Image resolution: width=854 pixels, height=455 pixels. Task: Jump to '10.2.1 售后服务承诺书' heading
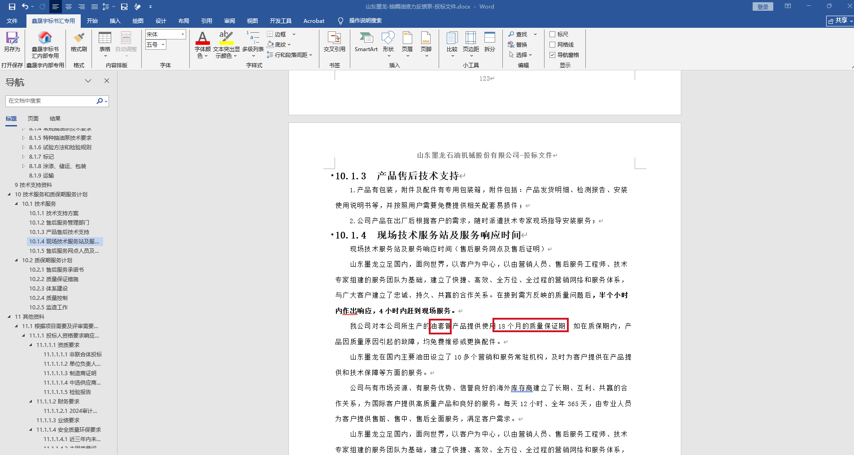[x=57, y=269]
